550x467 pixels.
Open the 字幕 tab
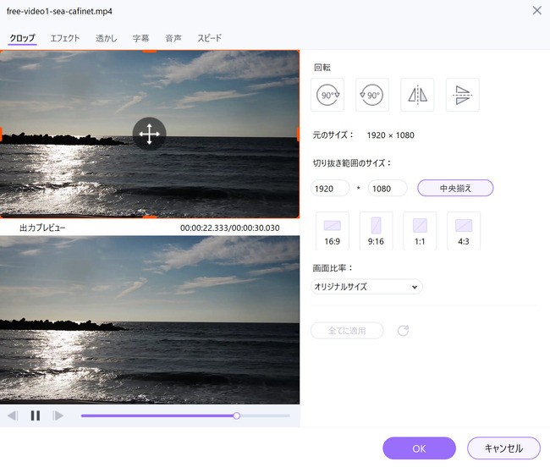[x=141, y=38]
